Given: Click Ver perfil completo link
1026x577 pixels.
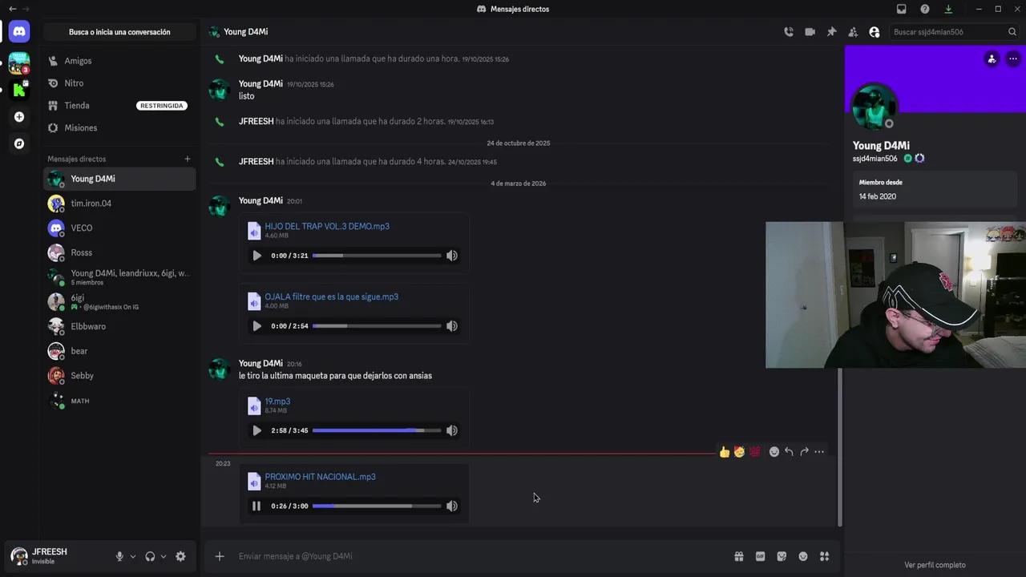Looking at the screenshot, I should click(x=935, y=565).
